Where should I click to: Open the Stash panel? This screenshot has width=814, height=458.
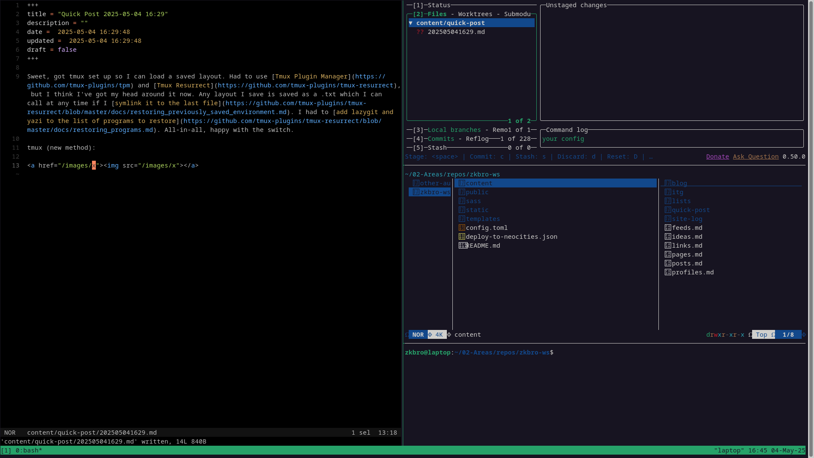click(x=437, y=148)
